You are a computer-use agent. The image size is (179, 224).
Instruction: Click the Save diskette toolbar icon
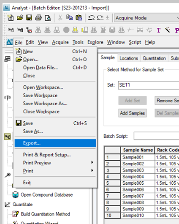[x=29, y=18]
